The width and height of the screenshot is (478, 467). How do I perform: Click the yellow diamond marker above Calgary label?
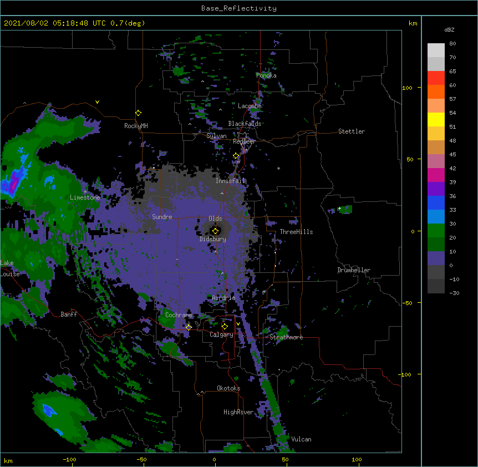[225, 327]
